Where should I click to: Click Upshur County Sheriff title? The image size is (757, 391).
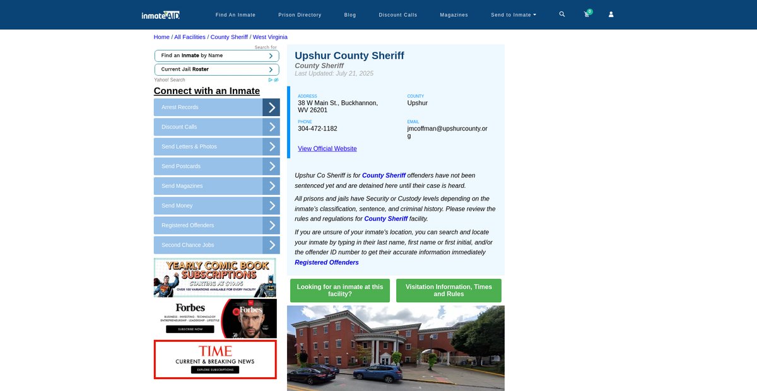[x=349, y=55]
